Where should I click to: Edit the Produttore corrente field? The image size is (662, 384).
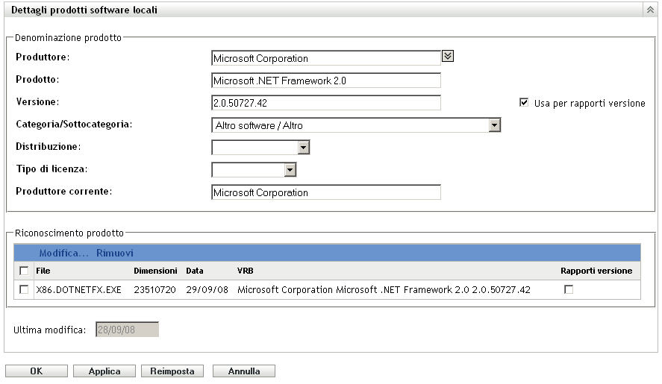pos(326,192)
